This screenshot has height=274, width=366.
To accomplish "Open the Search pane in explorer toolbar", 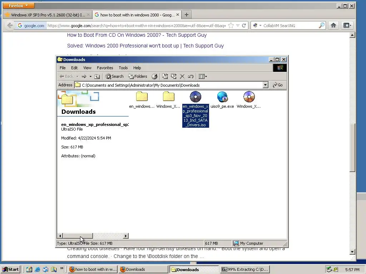I will tap(114, 76).
